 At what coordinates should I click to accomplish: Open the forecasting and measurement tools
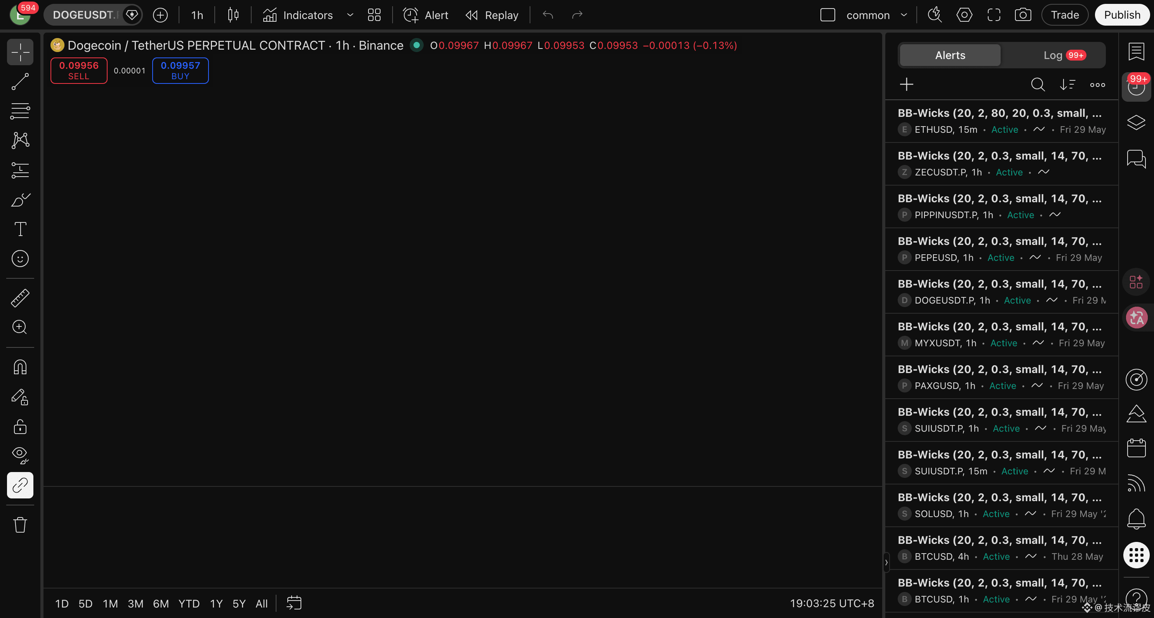[20, 170]
